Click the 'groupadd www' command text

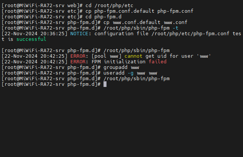[121, 67]
